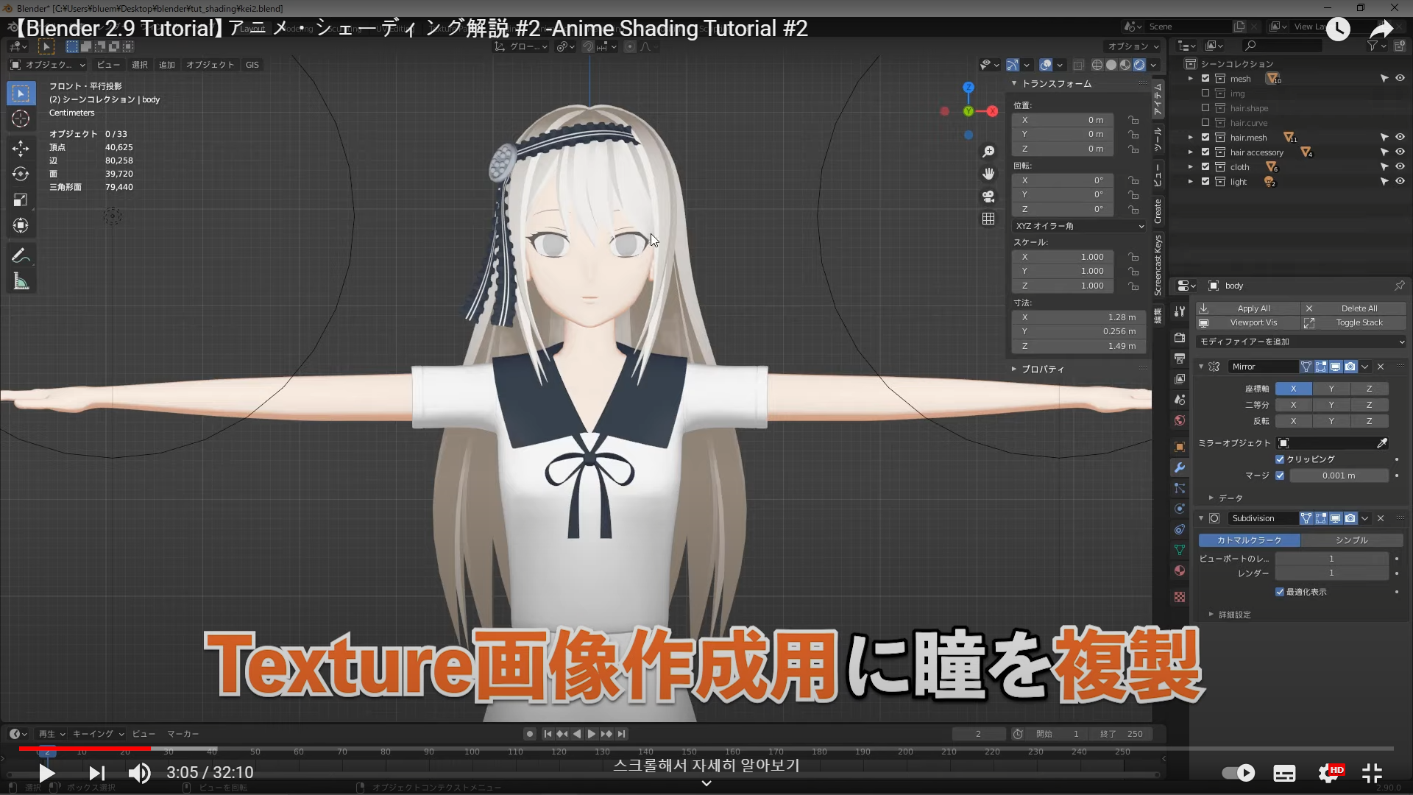The height and width of the screenshot is (795, 1413).
Task: Click the zoom magnifier icon in viewport
Action: point(988,152)
